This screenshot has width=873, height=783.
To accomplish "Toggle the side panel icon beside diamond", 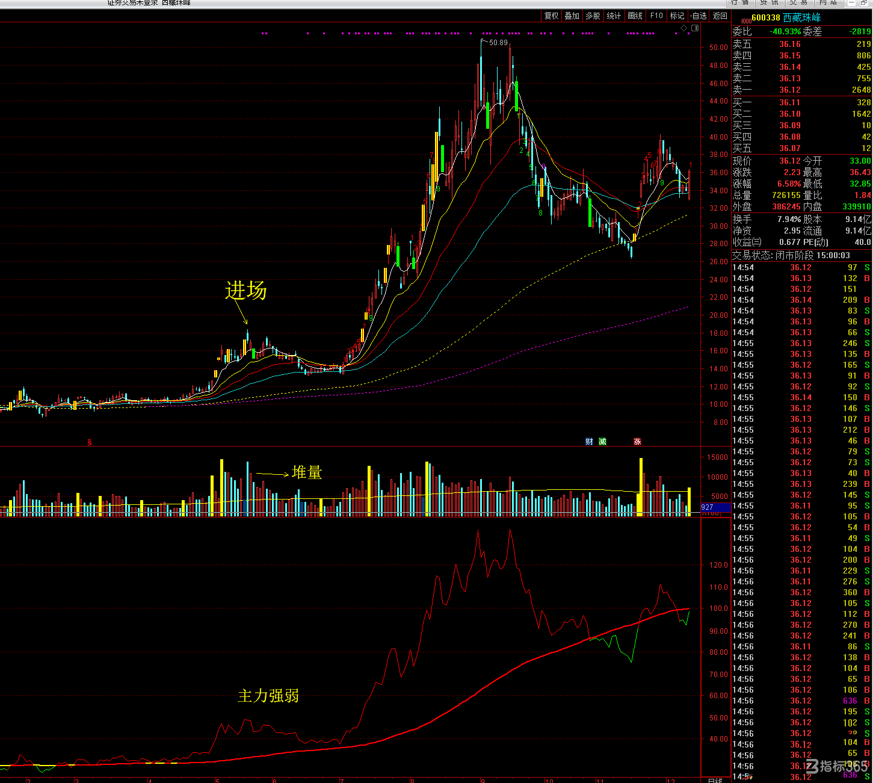I will pos(695,28).
